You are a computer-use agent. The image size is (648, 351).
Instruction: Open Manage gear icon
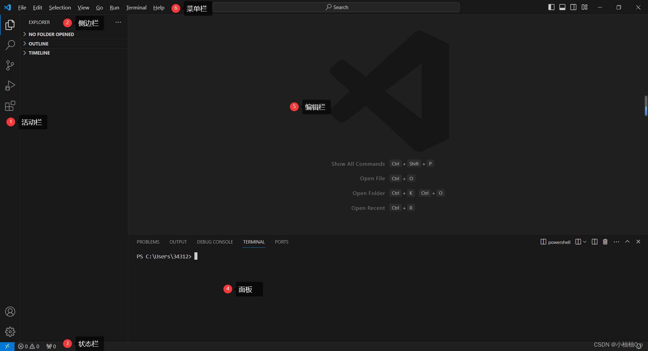(x=10, y=332)
